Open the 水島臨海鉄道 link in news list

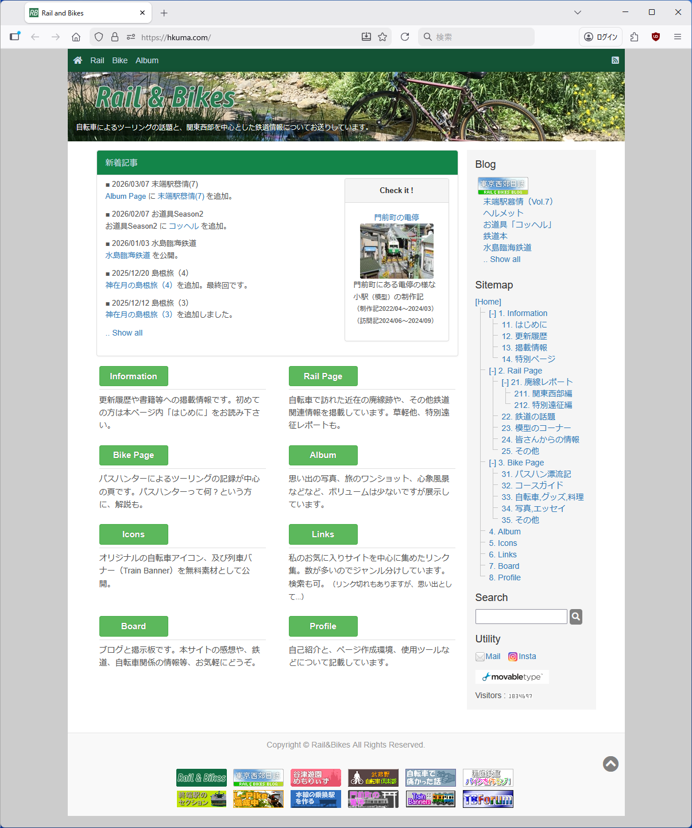(x=127, y=256)
